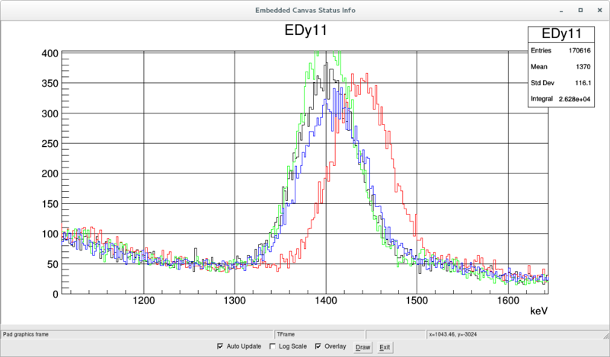
Task: Click the Exit button
Action: pyautogui.click(x=385, y=347)
